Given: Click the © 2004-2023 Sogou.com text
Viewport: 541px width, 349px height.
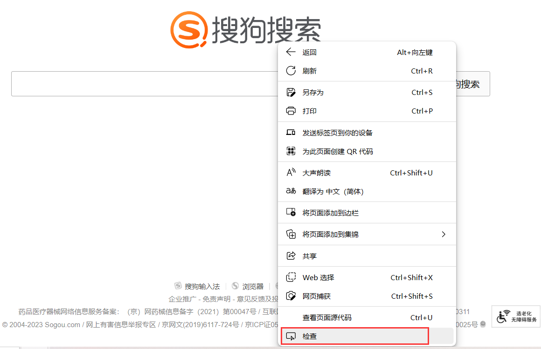Looking at the screenshot, I should click(x=41, y=324).
